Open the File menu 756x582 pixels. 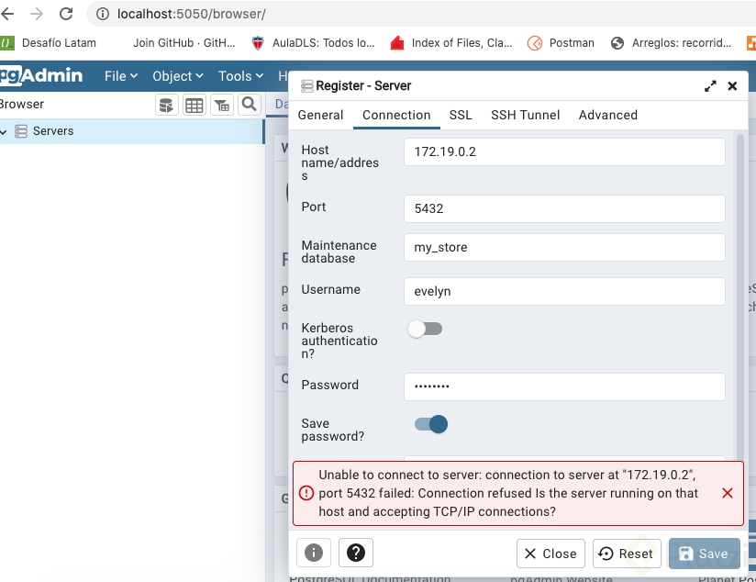121,76
